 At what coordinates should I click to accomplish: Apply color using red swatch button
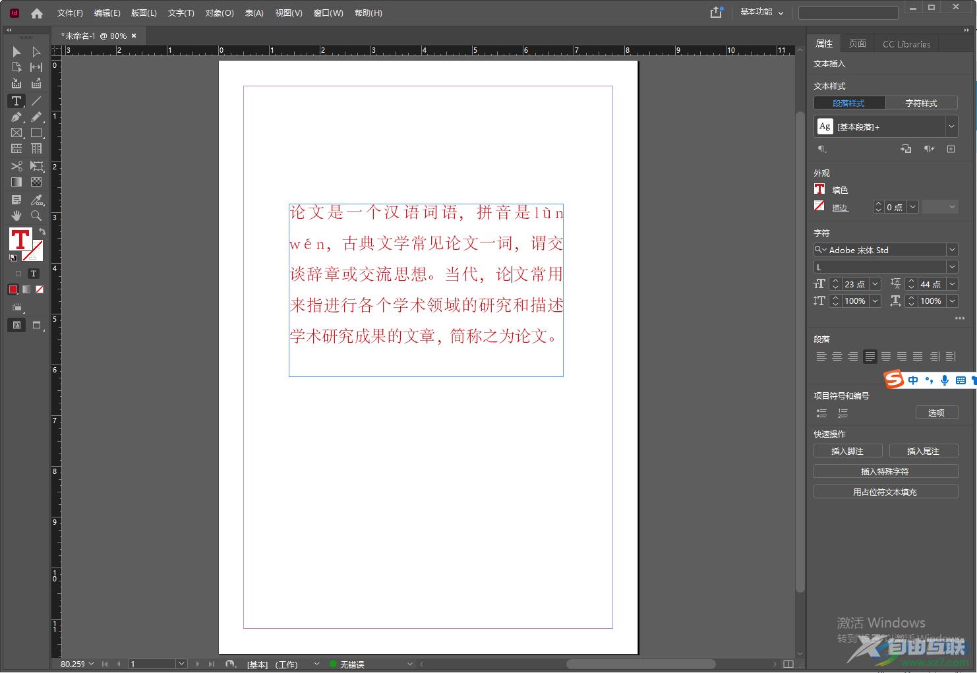(13, 289)
